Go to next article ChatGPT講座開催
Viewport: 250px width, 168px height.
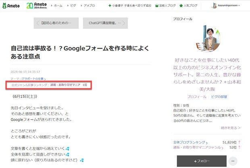(x=105, y=23)
